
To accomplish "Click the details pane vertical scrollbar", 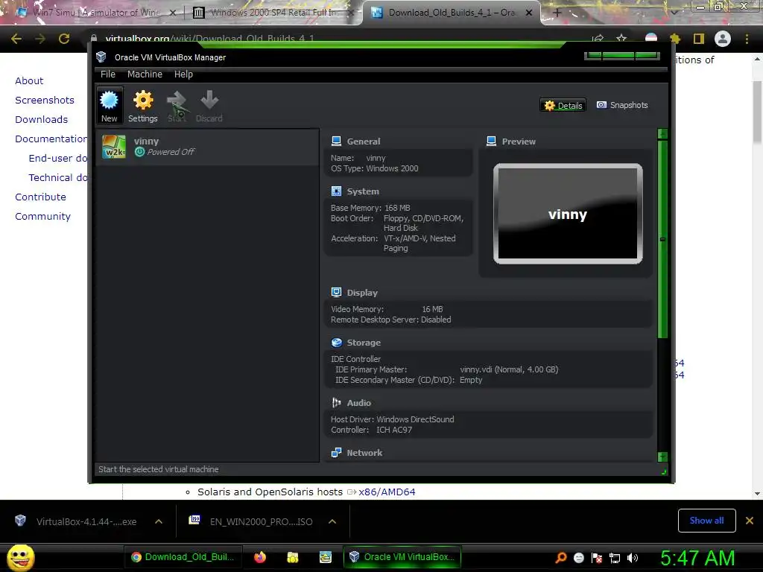I will 662,238.
